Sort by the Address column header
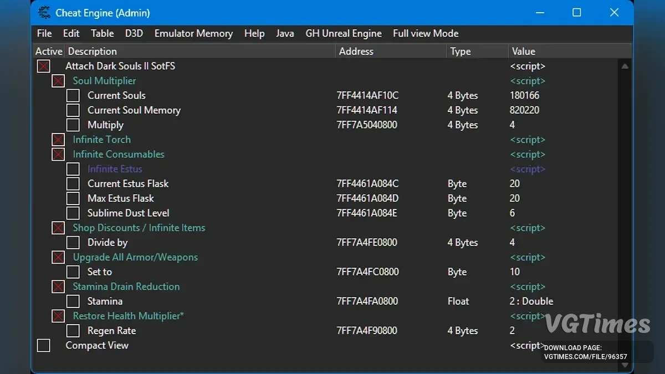The image size is (665, 374). (391, 52)
